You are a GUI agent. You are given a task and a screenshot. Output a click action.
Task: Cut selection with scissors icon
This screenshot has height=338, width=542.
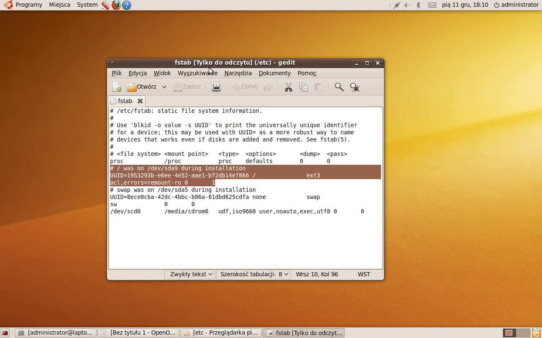pyautogui.click(x=288, y=87)
